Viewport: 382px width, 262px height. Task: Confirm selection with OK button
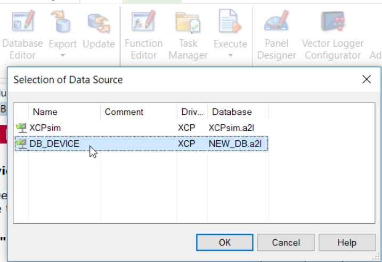pos(225,242)
